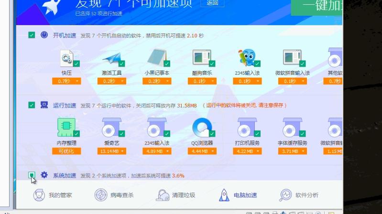Image resolution: width=382 pixels, height=214 pixels.
Task: Click the 3.6% system speedup value
Action: (x=178, y=175)
